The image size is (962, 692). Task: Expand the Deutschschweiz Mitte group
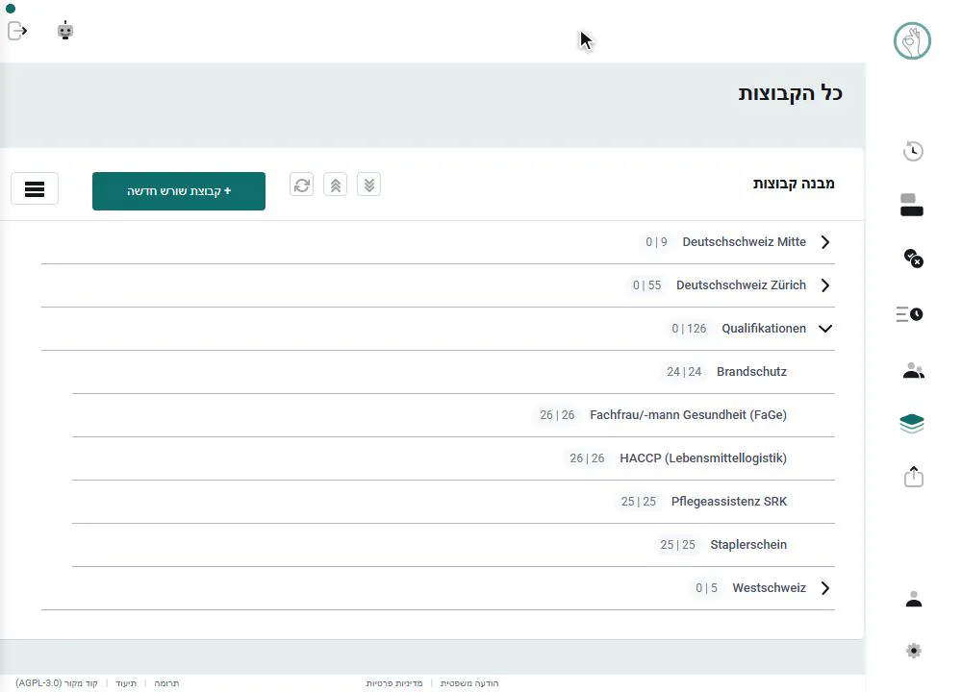click(825, 242)
